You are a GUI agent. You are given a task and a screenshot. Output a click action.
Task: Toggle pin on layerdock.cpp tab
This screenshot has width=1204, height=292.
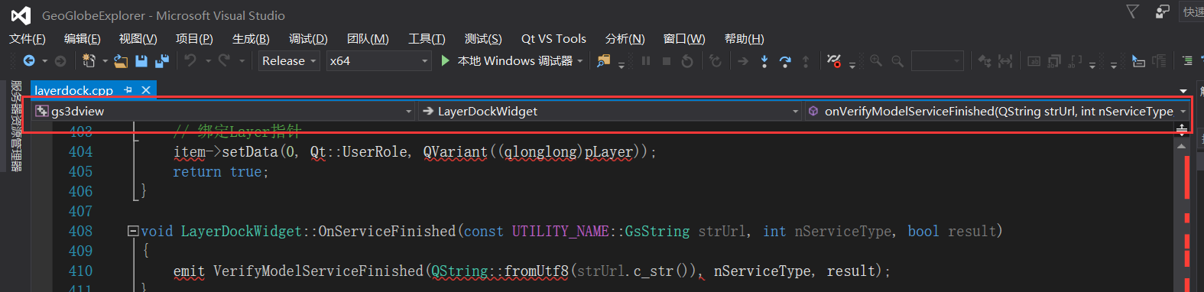point(128,90)
